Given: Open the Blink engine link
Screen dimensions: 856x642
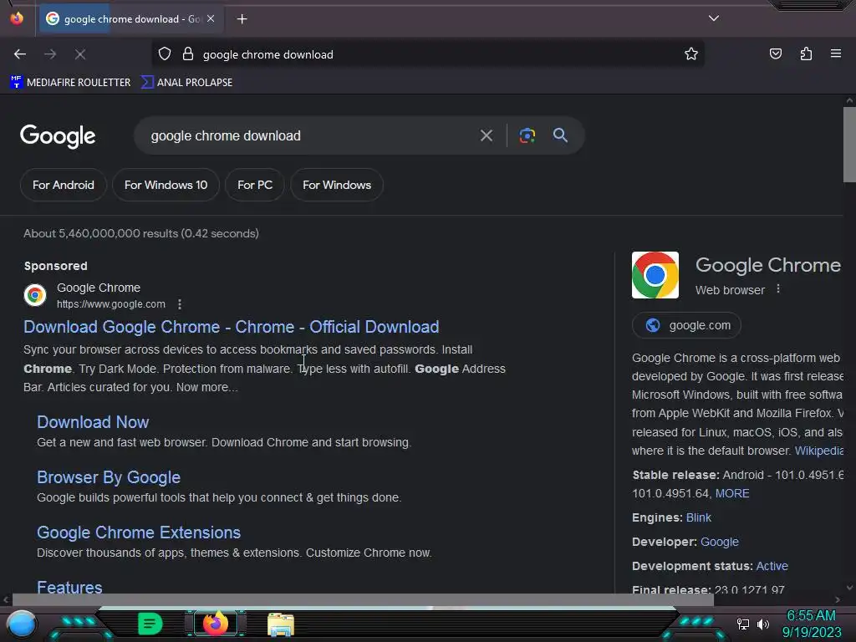Looking at the screenshot, I should click(698, 517).
